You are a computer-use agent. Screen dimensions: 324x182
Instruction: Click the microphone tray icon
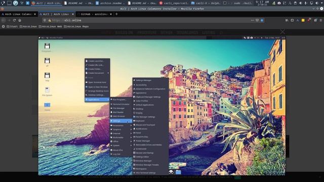tap(306, 3)
